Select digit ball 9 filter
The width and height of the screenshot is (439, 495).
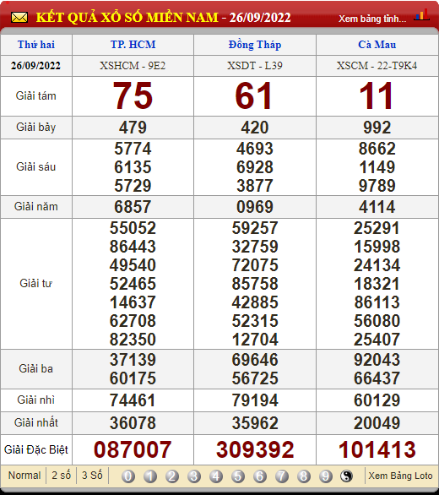point(326,476)
